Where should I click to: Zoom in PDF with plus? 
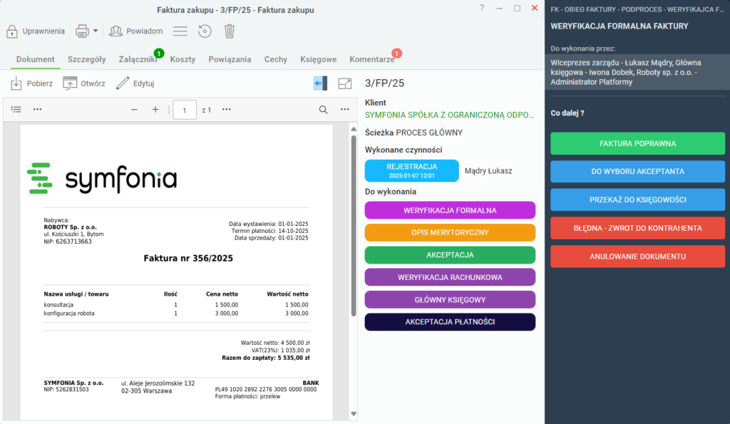[x=155, y=110]
